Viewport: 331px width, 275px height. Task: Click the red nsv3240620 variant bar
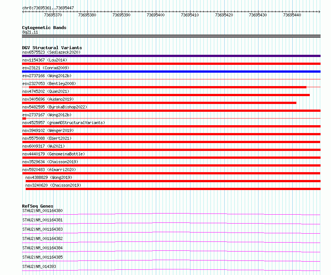click(173, 189)
